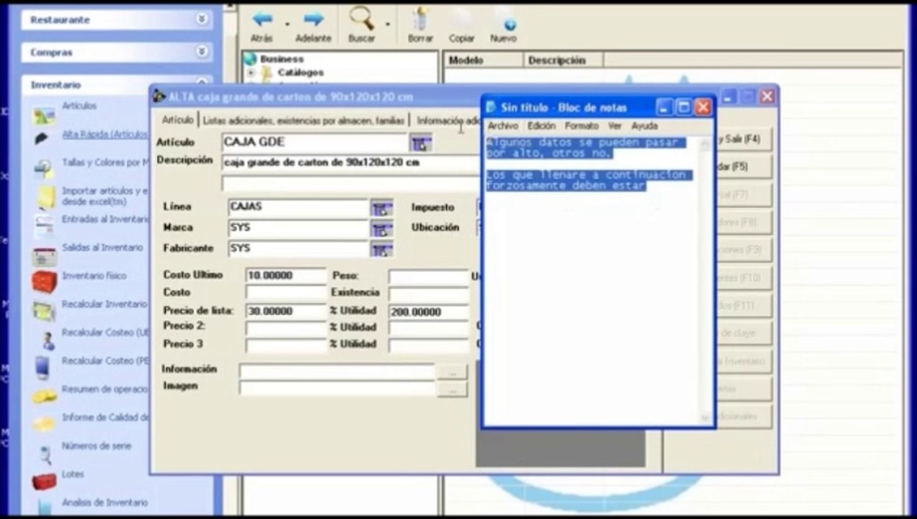Click the Recalcular Costeo (UE icon
Image resolution: width=917 pixels, height=519 pixels.
pyautogui.click(x=47, y=340)
